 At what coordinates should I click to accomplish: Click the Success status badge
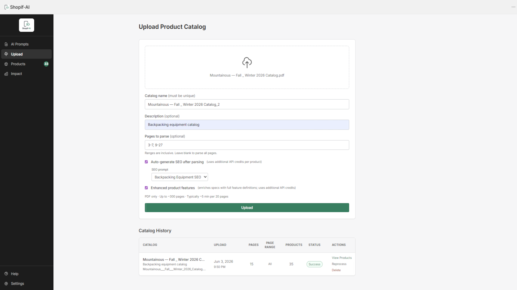tap(314, 264)
